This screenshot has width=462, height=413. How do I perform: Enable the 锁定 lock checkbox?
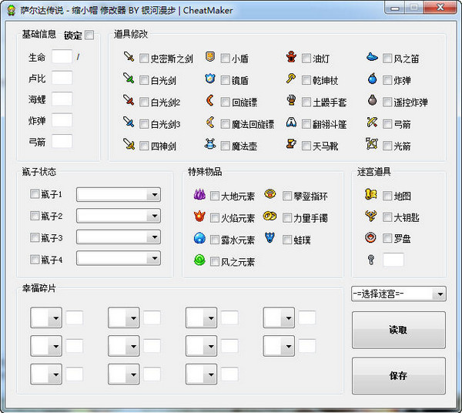[x=90, y=35]
